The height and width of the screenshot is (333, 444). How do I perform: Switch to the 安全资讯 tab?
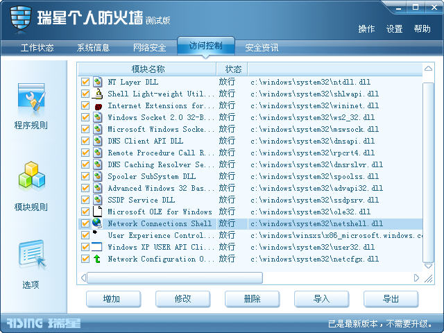[x=262, y=48]
